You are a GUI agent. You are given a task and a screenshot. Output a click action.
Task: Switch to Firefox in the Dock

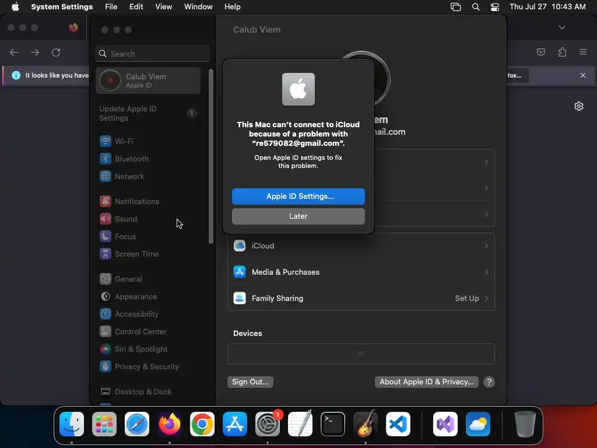pyautogui.click(x=170, y=424)
